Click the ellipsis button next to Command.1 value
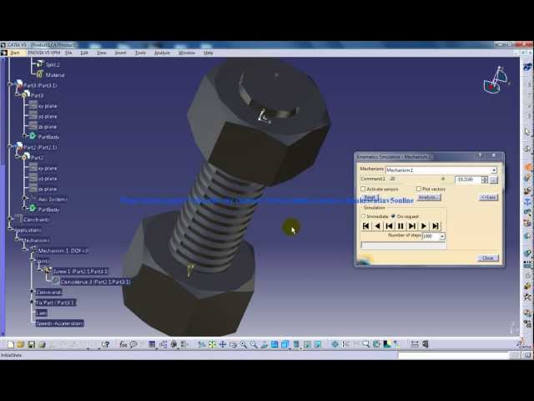Viewport: 534px width, 401px height. (x=494, y=180)
